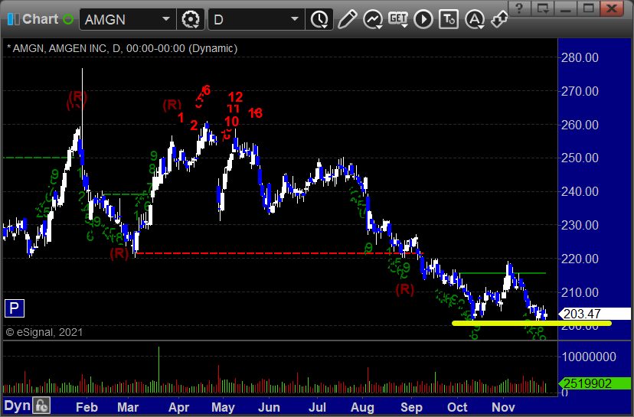Click the Chart window icon
634x417 pixels.
tap(13, 19)
